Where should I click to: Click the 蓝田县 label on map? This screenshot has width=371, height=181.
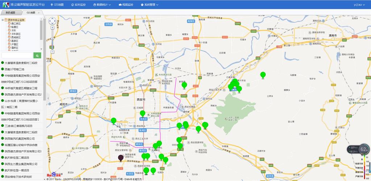click(x=270, y=176)
